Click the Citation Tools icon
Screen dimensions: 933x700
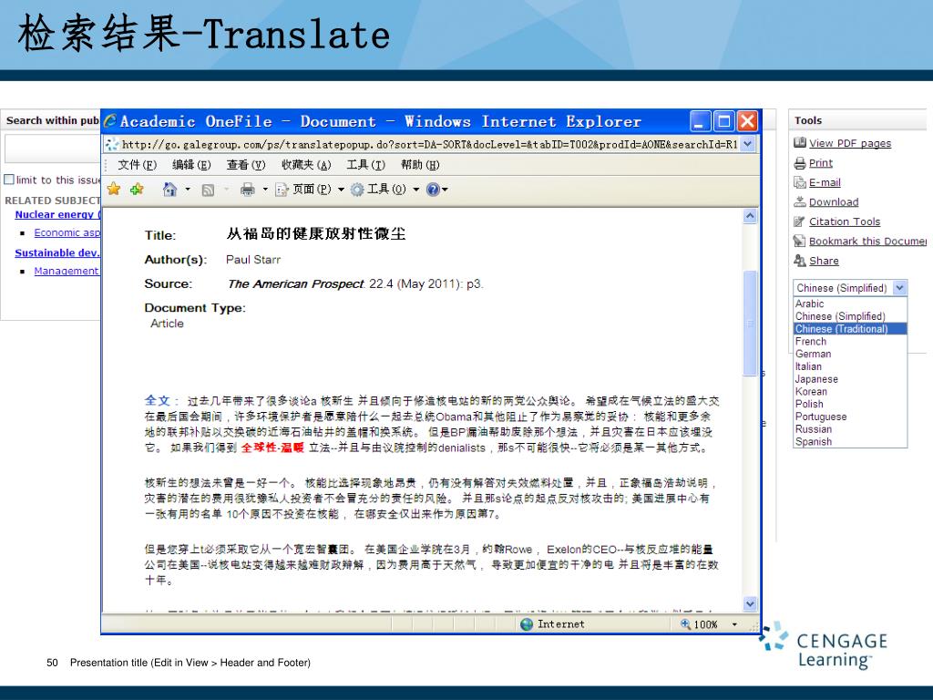(x=800, y=221)
